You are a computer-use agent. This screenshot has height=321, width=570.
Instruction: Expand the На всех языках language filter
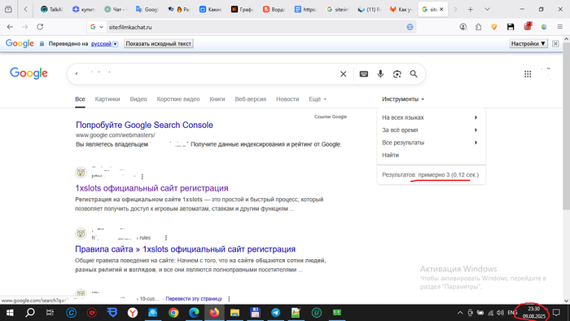pyautogui.click(x=430, y=117)
